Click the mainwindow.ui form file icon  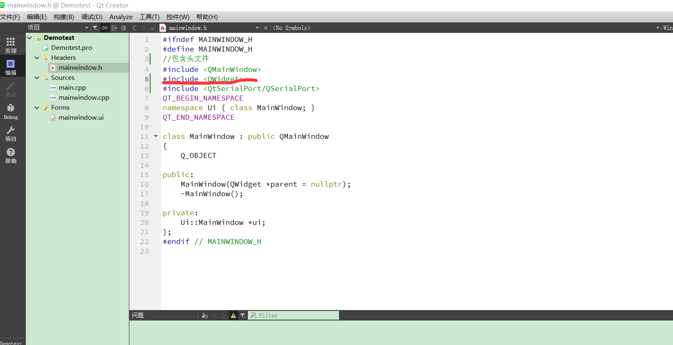53,118
